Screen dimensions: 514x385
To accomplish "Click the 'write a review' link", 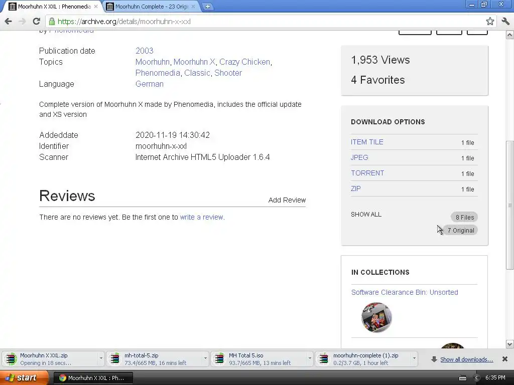I will click(x=202, y=217).
